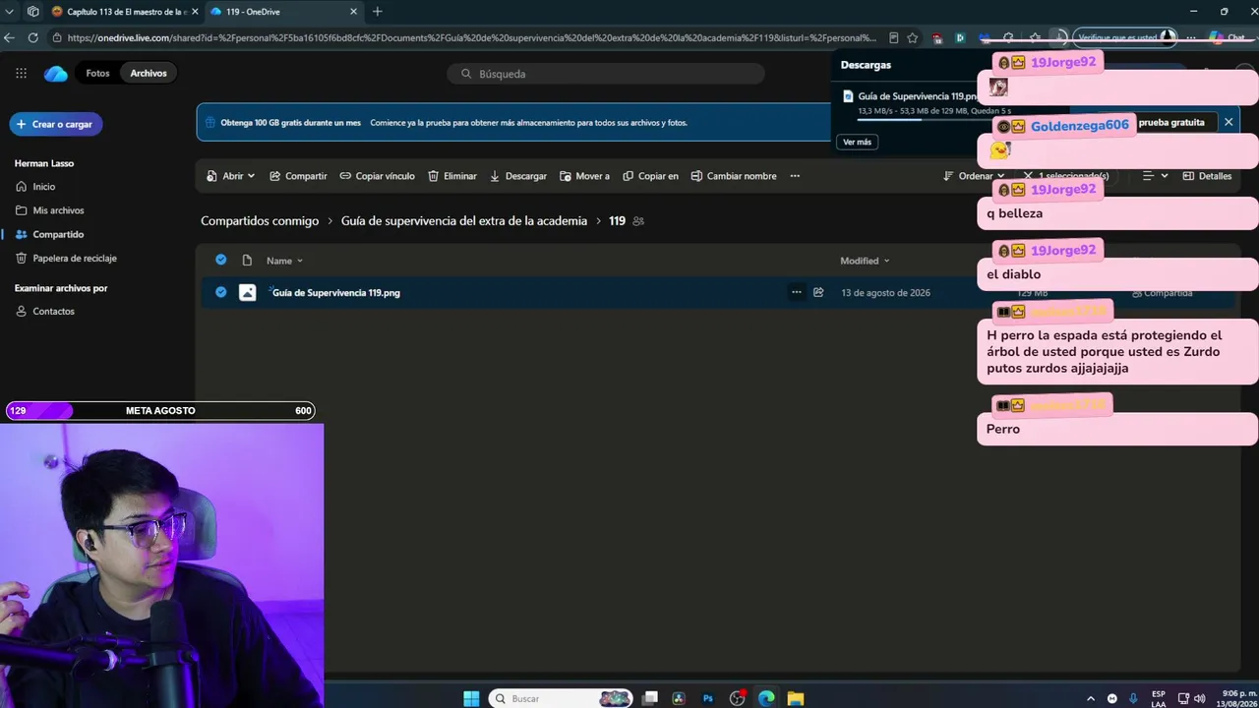The image size is (1259, 708).
Task: Open the Detalles pane
Action: pyautogui.click(x=1207, y=176)
